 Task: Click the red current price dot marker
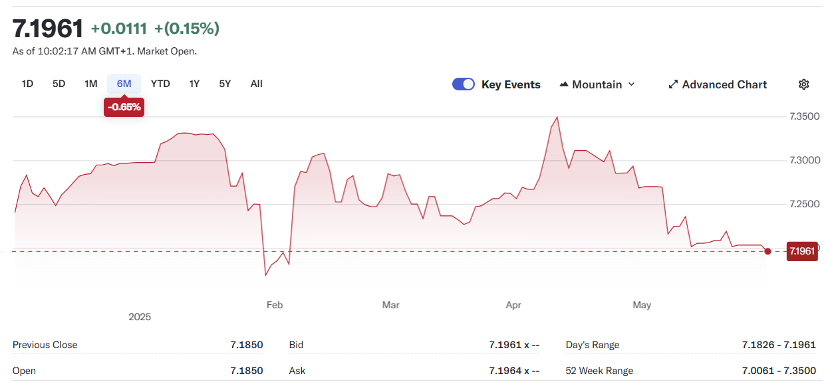click(x=768, y=251)
